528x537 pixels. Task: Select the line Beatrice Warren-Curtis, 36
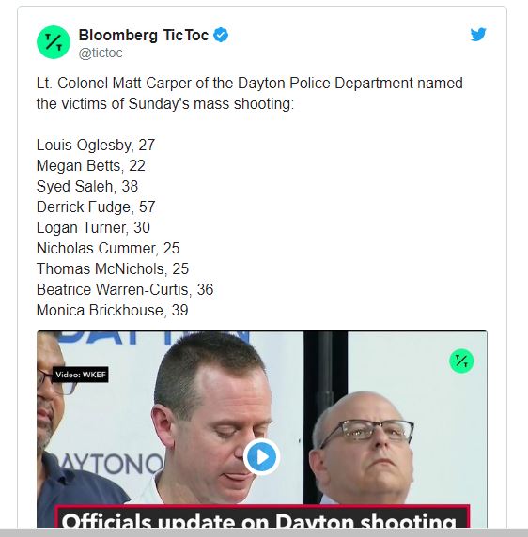pos(125,290)
